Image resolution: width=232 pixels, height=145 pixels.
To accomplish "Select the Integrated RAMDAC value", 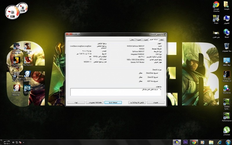I will pyautogui.click(x=137, y=54).
